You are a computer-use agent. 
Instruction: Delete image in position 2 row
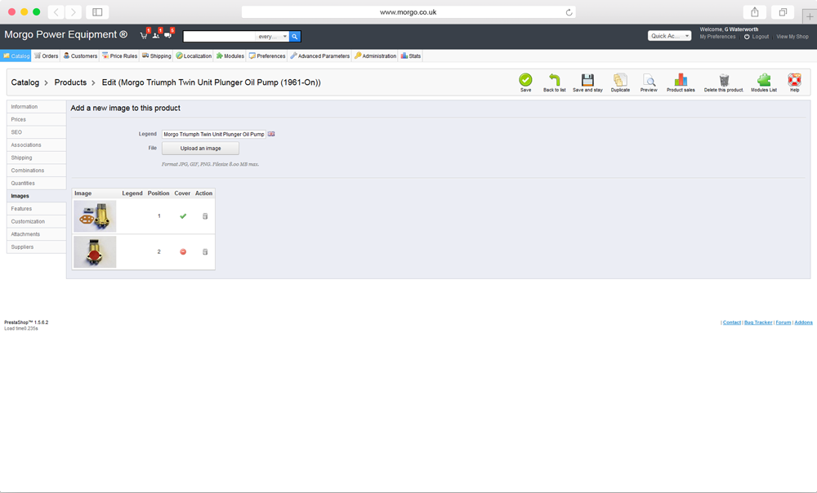click(205, 252)
